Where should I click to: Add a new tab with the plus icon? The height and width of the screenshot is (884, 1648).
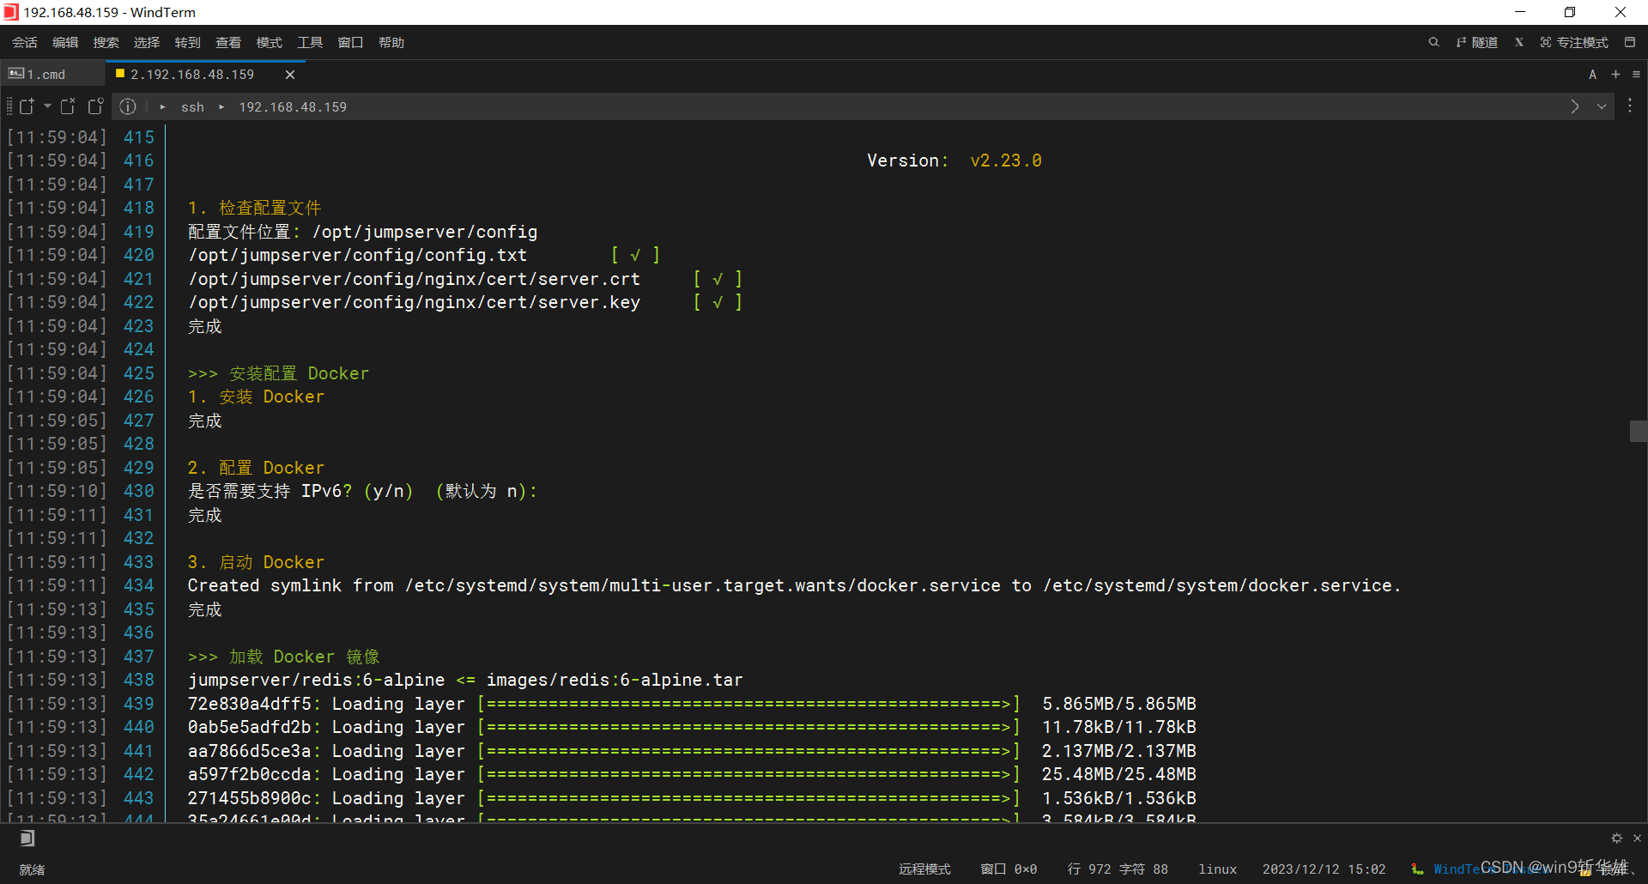coord(1615,75)
